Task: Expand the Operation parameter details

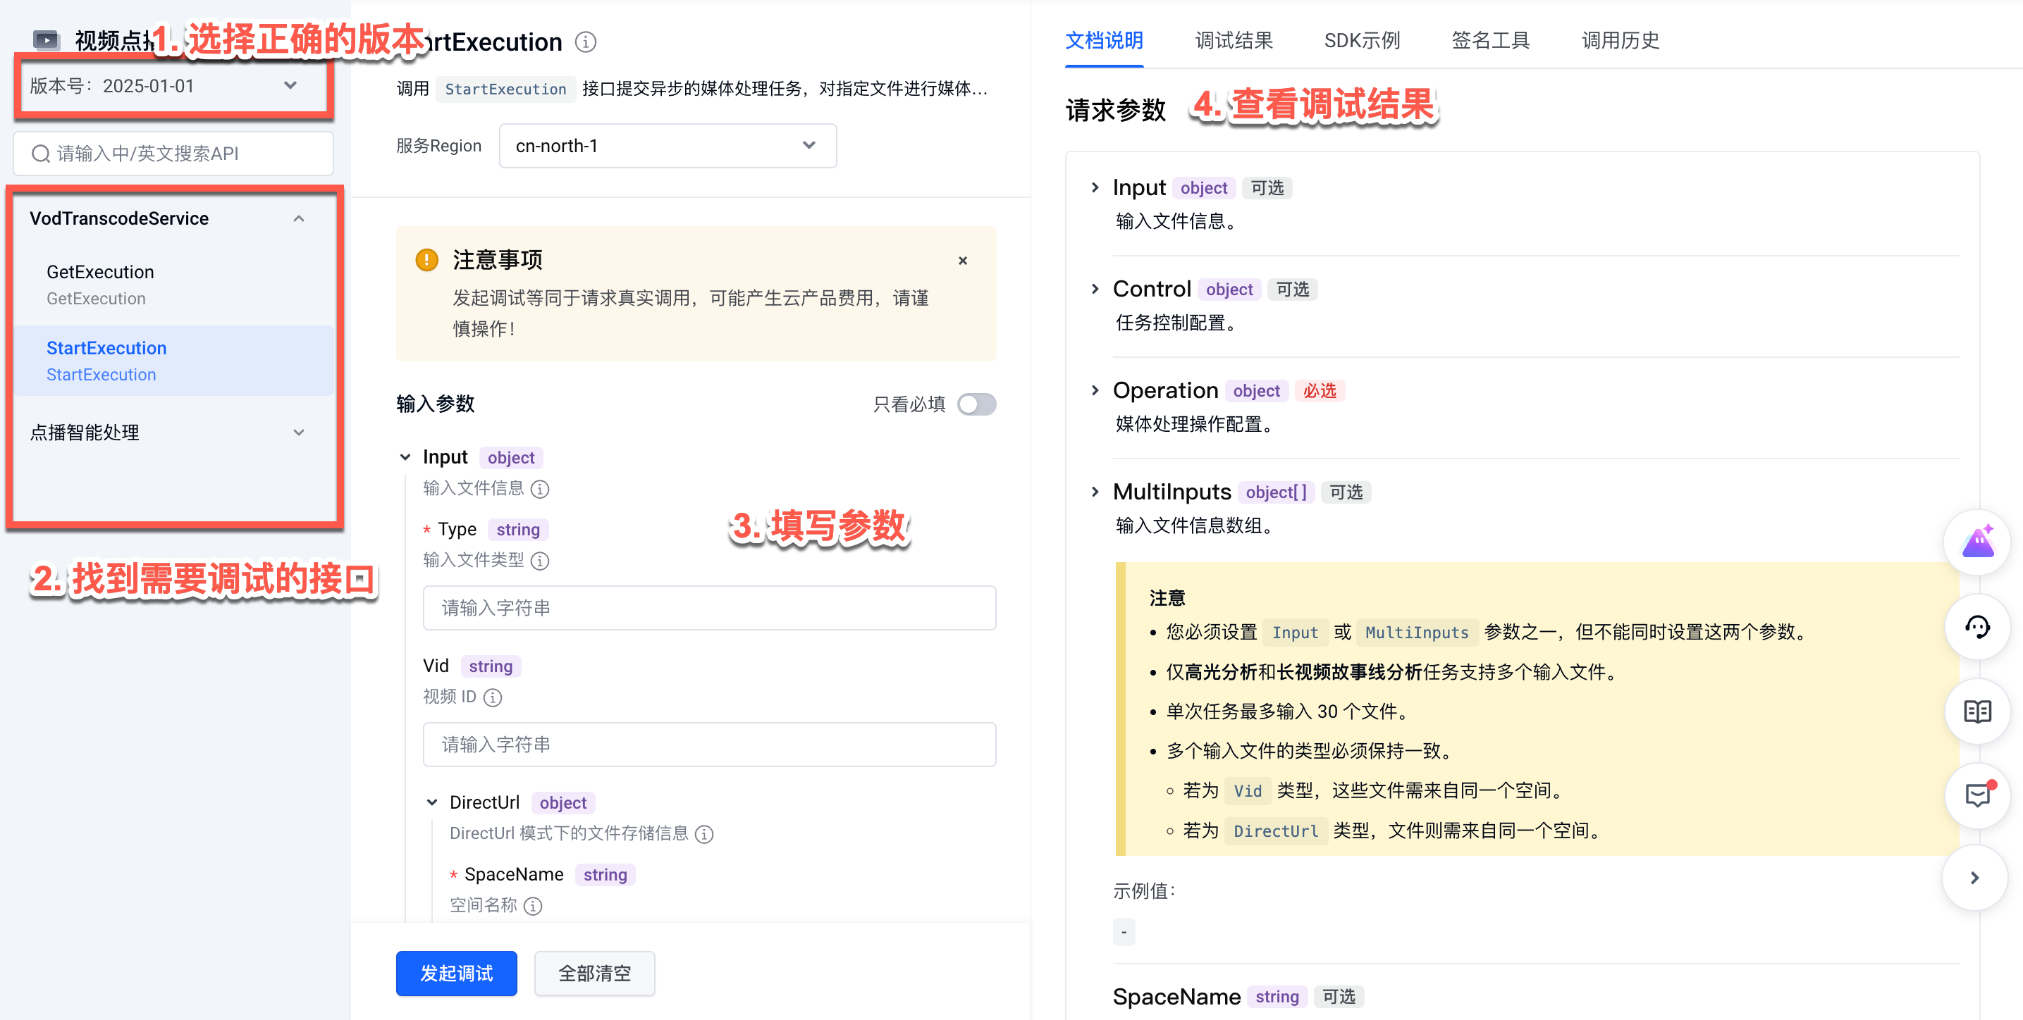Action: [x=1095, y=390]
